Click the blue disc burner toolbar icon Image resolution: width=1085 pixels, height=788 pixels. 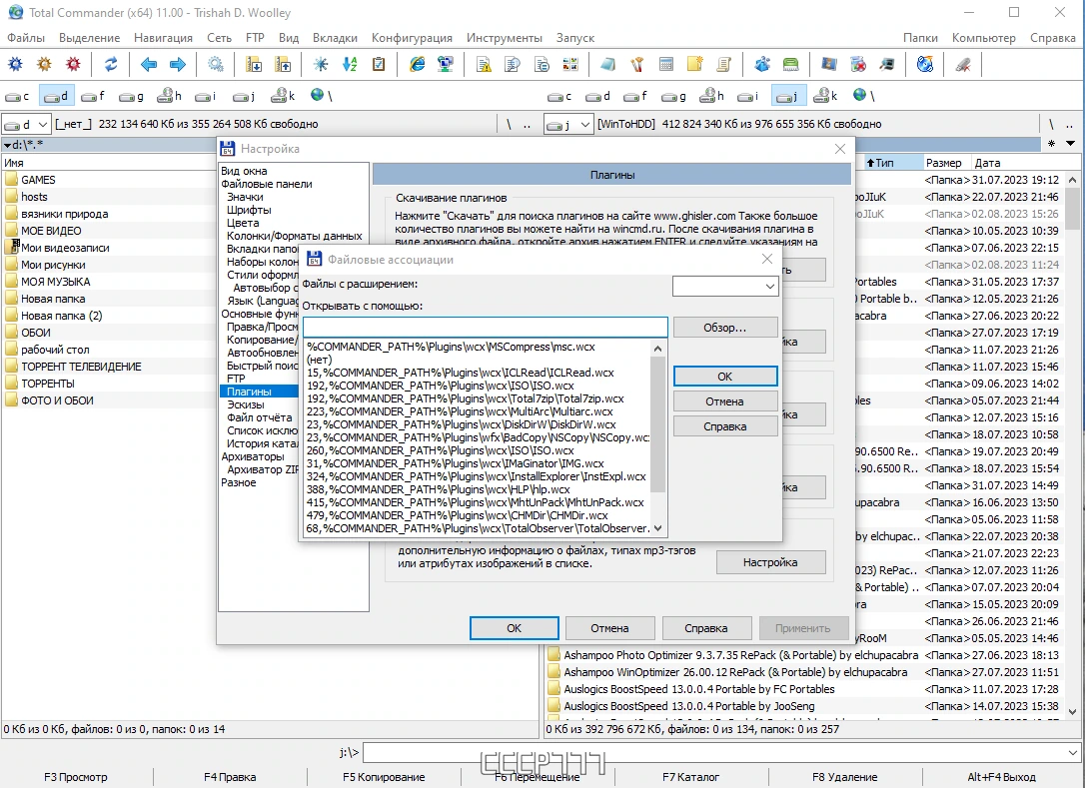click(925, 64)
